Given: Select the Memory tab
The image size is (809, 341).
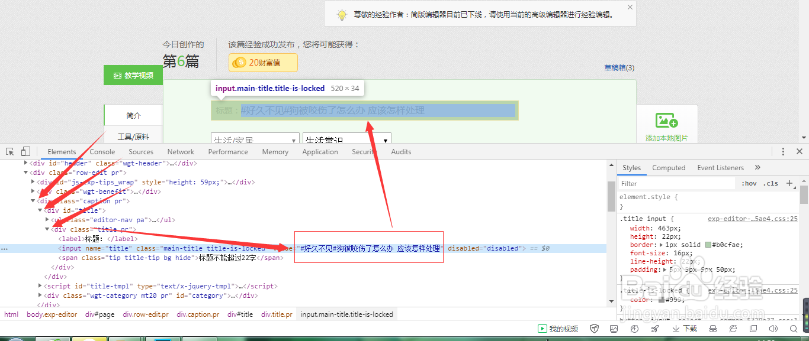Looking at the screenshot, I should pos(275,152).
